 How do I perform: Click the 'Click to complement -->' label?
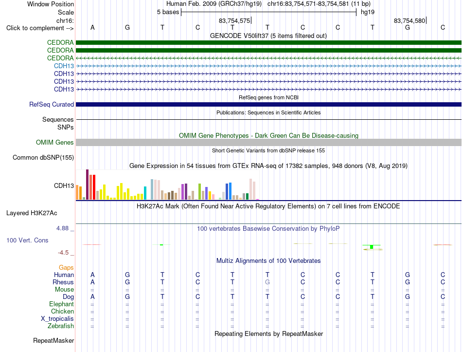(40, 28)
